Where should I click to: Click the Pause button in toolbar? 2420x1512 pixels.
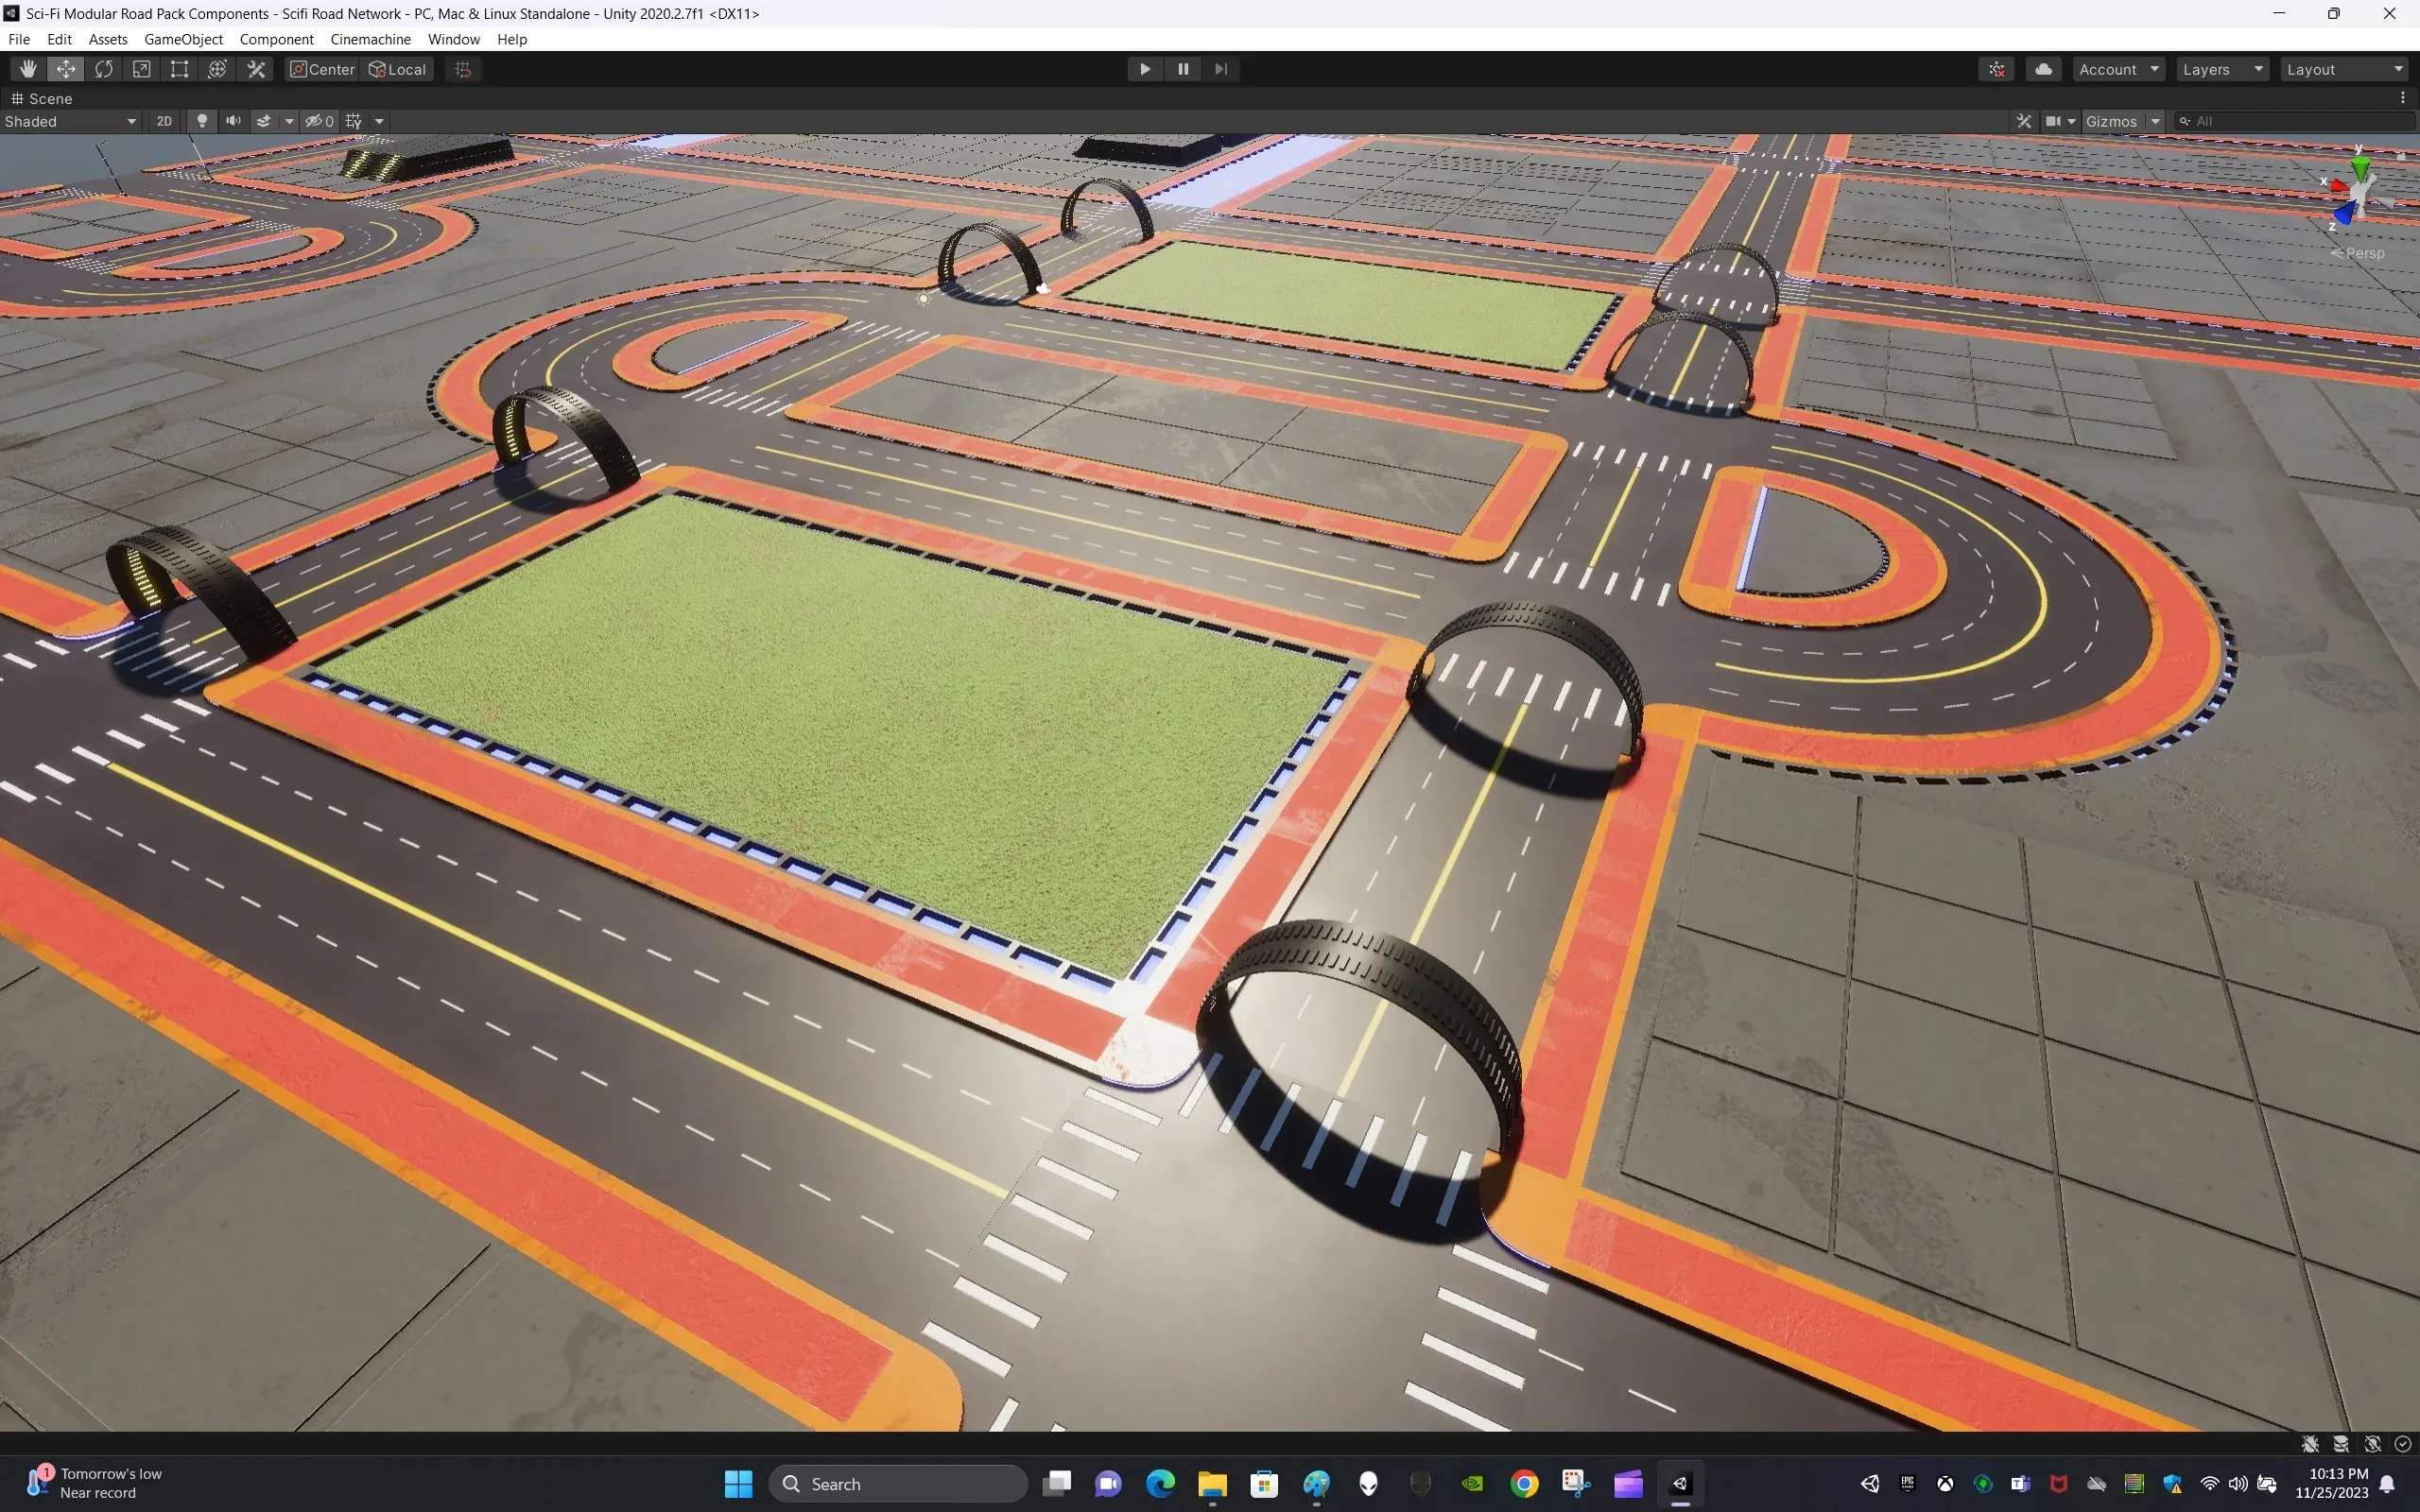[x=1183, y=68]
